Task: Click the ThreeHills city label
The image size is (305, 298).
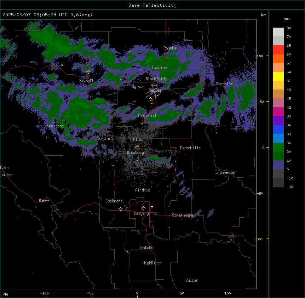Action: [x=190, y=148]
